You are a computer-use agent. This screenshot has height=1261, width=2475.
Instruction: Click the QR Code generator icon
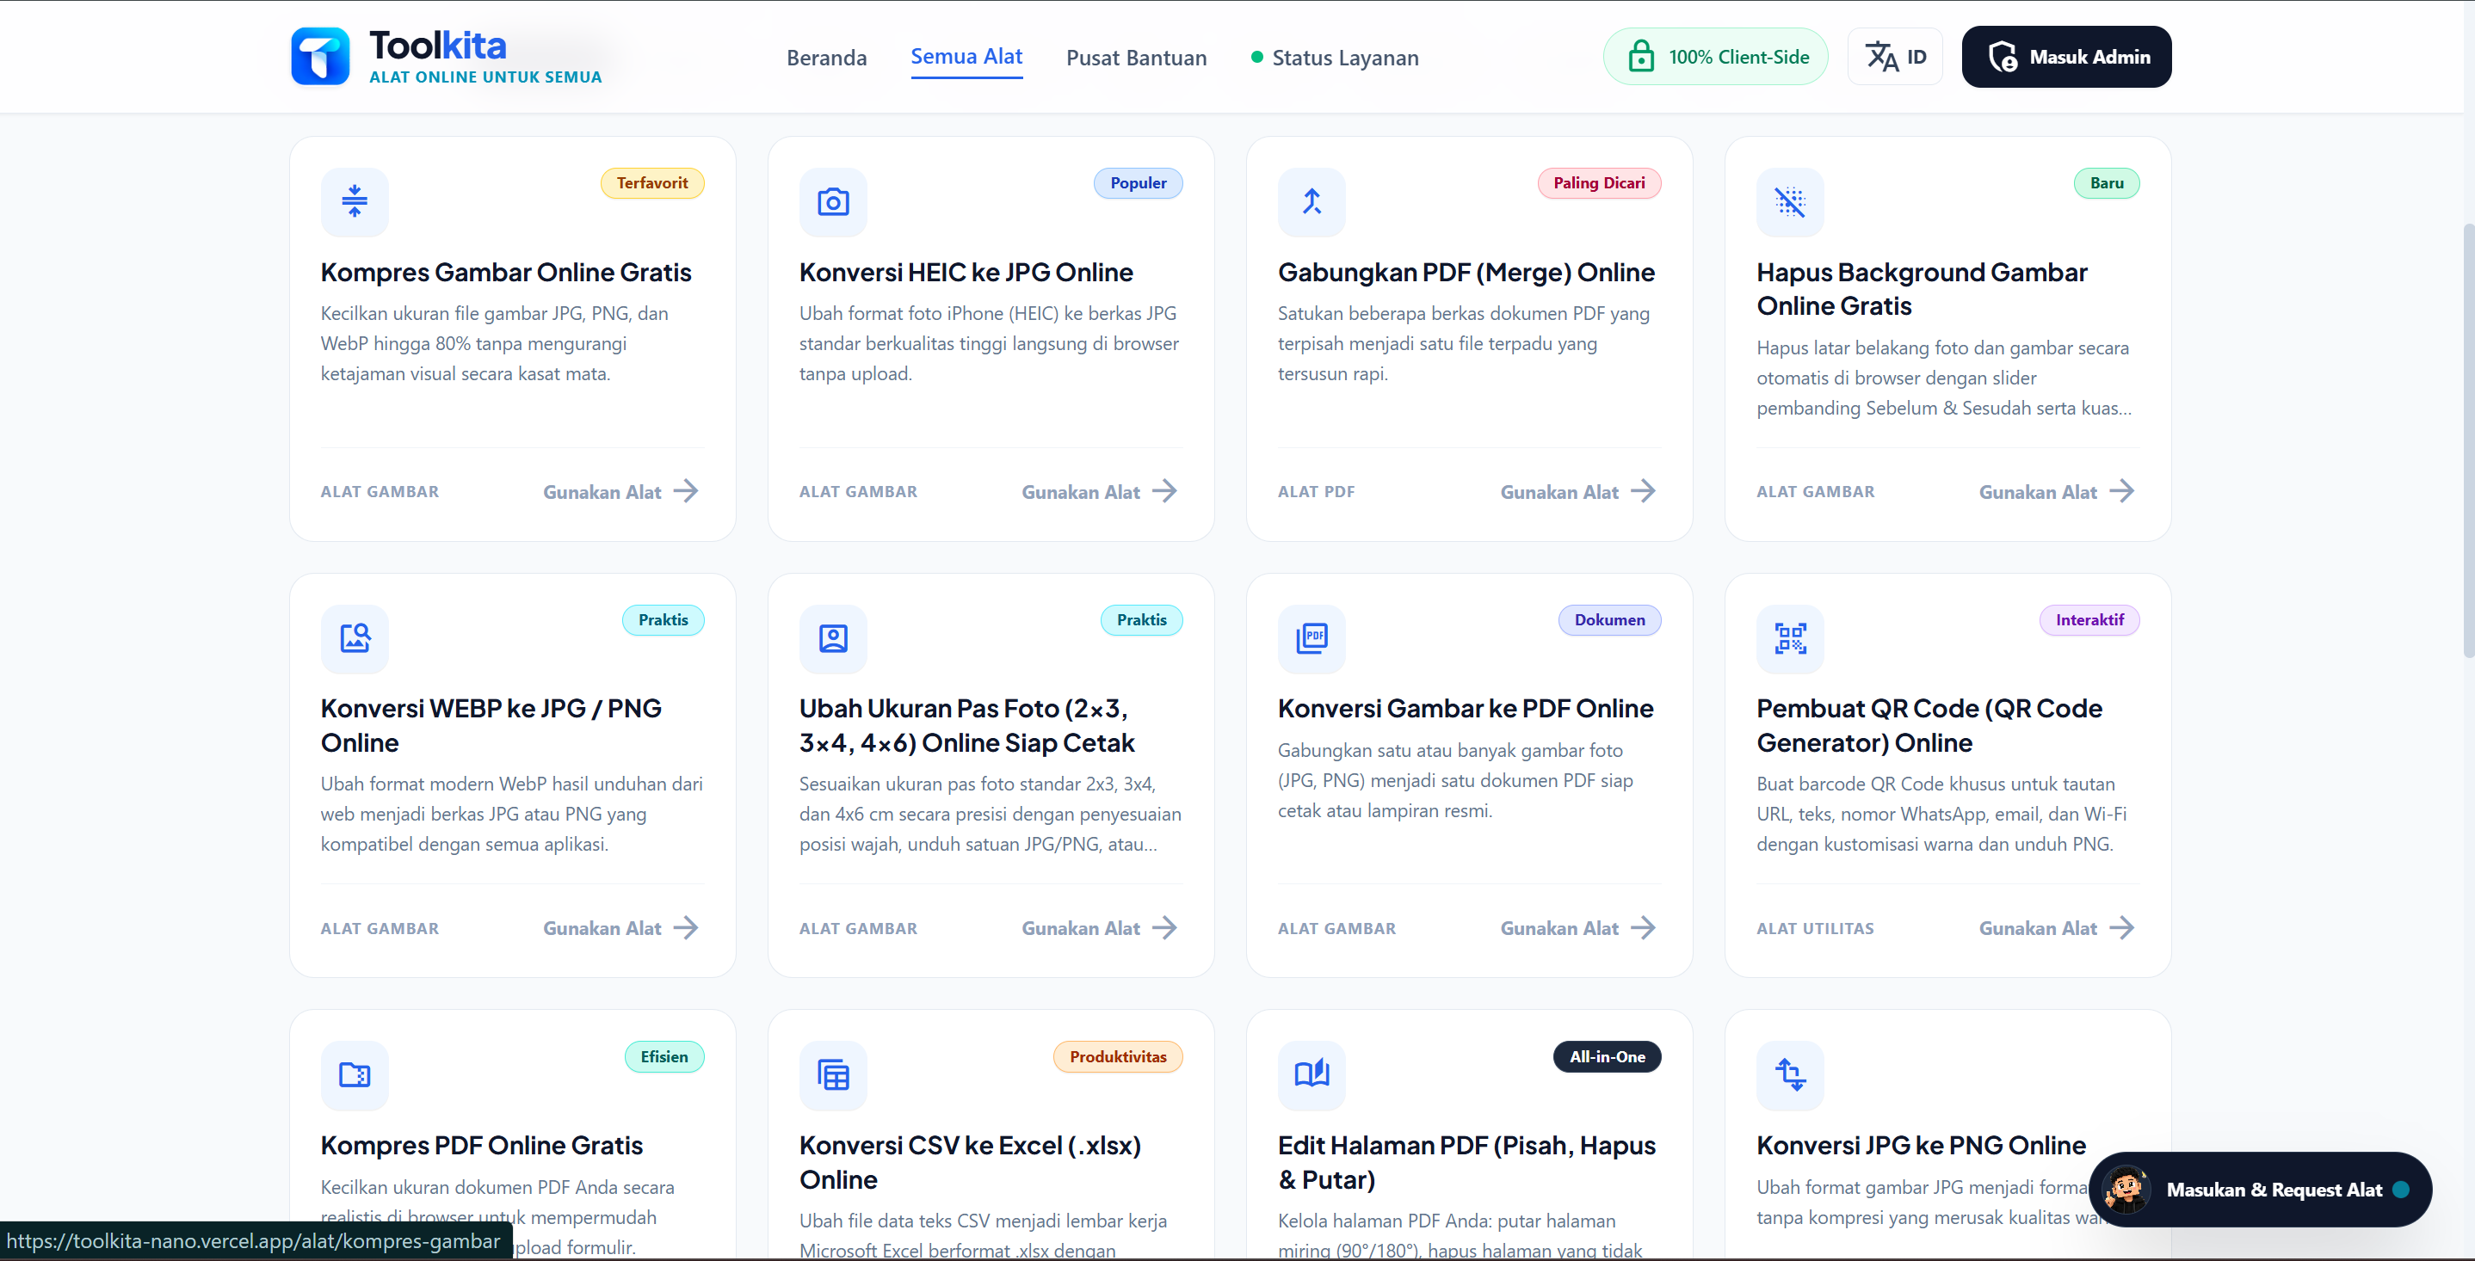click(1790, 638)
